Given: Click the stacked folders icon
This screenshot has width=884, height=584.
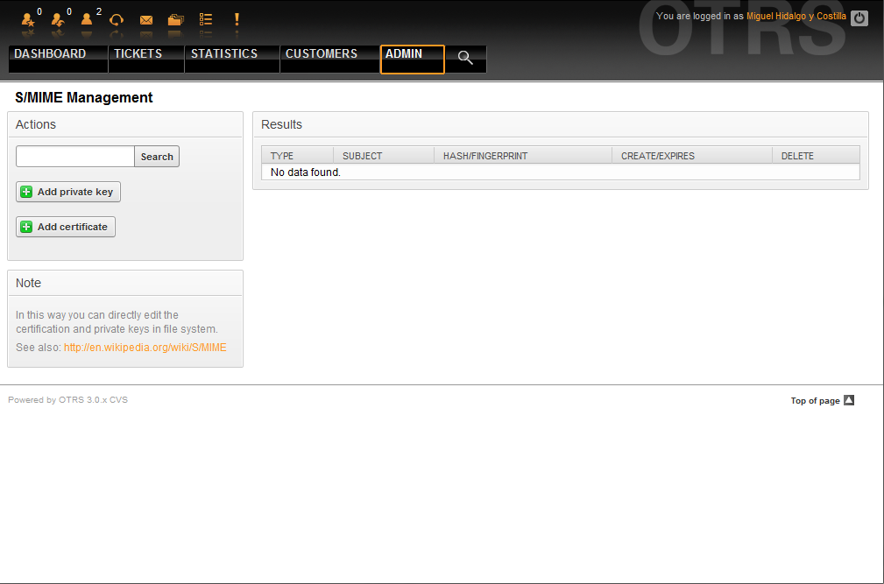Looking at the screenshot, I should tap(176, 19).
